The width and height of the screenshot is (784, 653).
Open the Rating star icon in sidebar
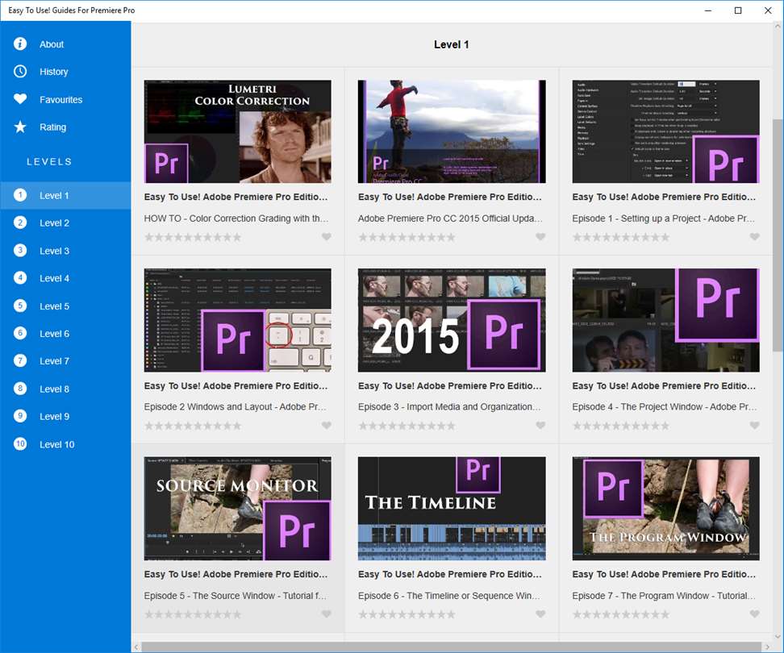pos(20,127)
